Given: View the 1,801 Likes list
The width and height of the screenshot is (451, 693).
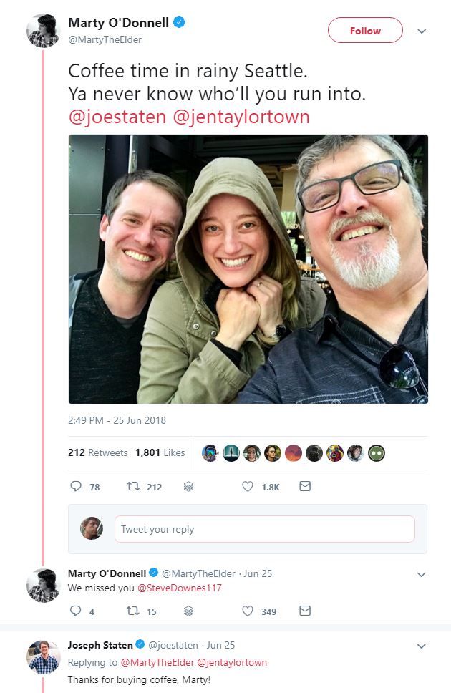Looking at the screenshot, I should [x=160, y=452].
